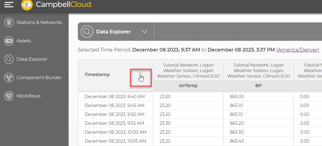Click the Data Explorer sidebar magnifier icon
Image resolution: width=322 pixels, height=146 pixels.
9,59
